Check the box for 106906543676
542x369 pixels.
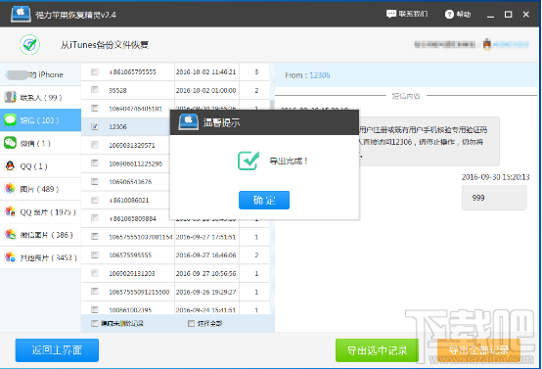point(94,181)
